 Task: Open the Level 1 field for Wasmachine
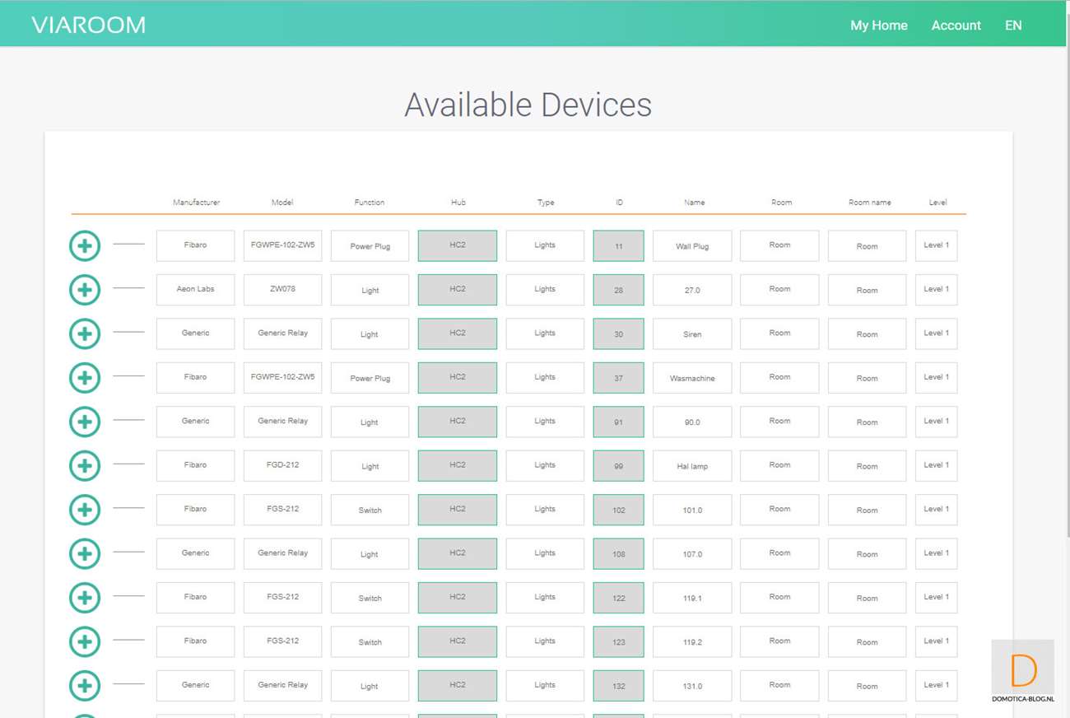click(936, 378)
